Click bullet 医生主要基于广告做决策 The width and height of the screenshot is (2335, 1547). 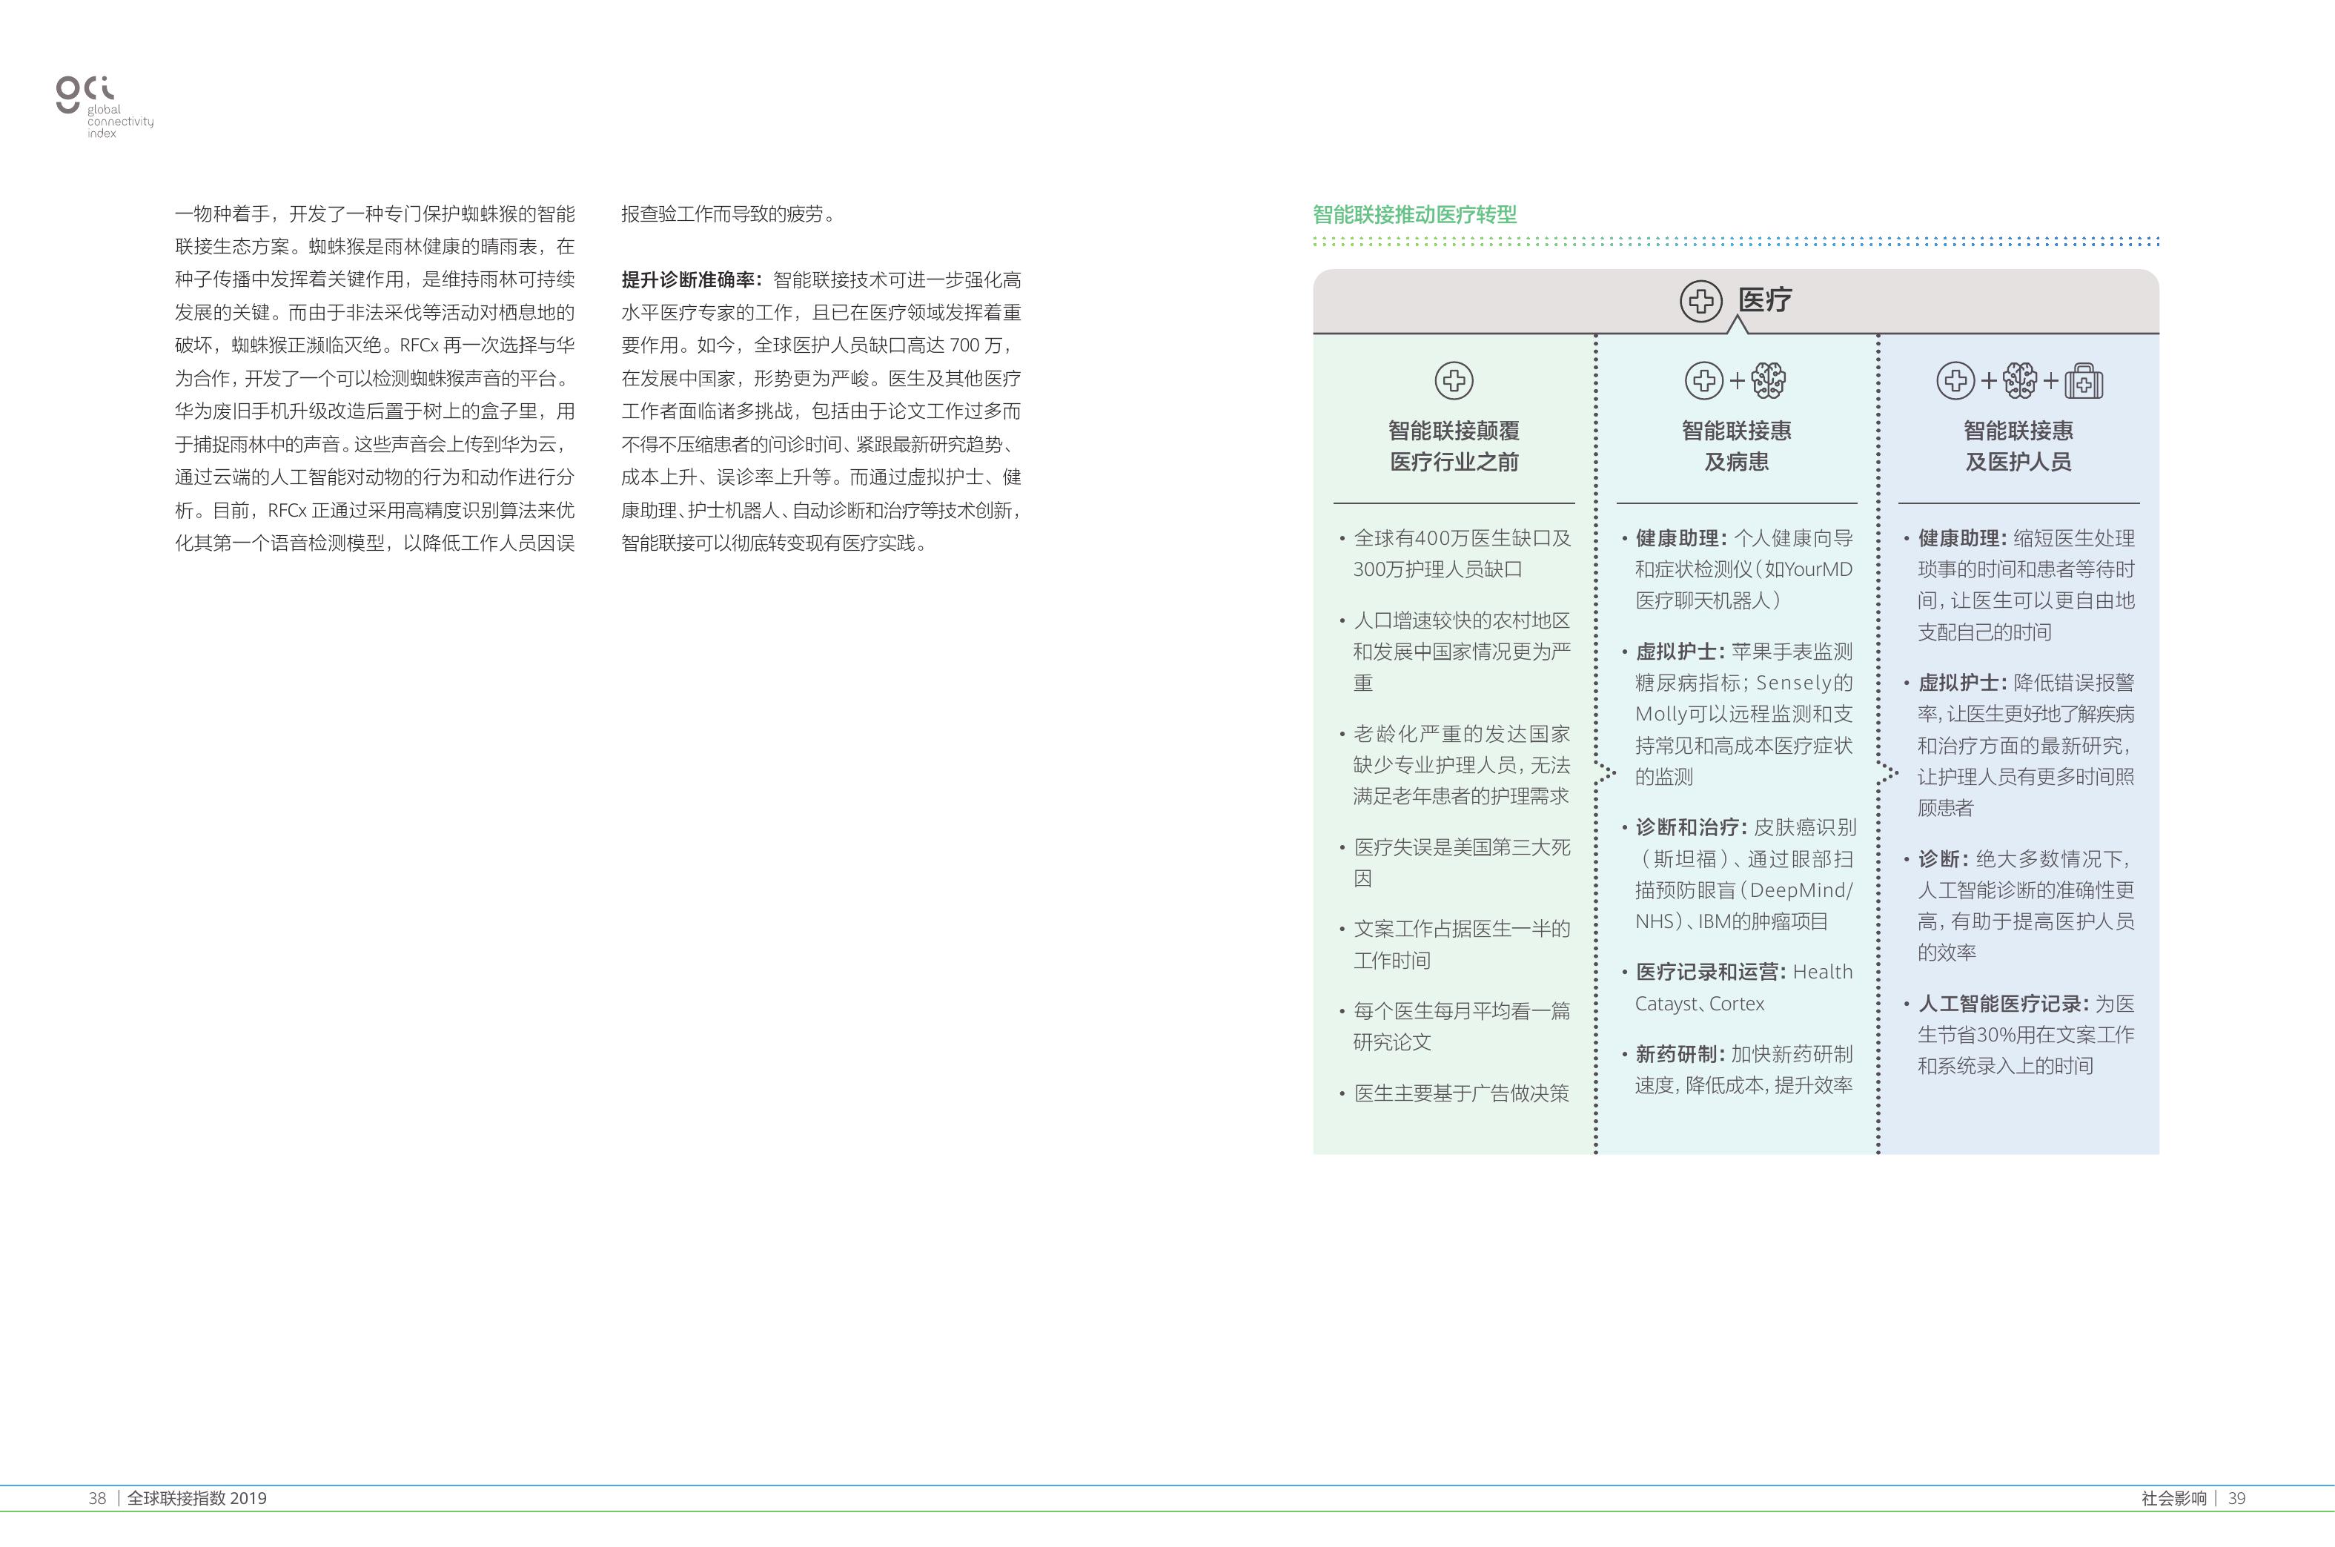(x=1455, y=1093)
